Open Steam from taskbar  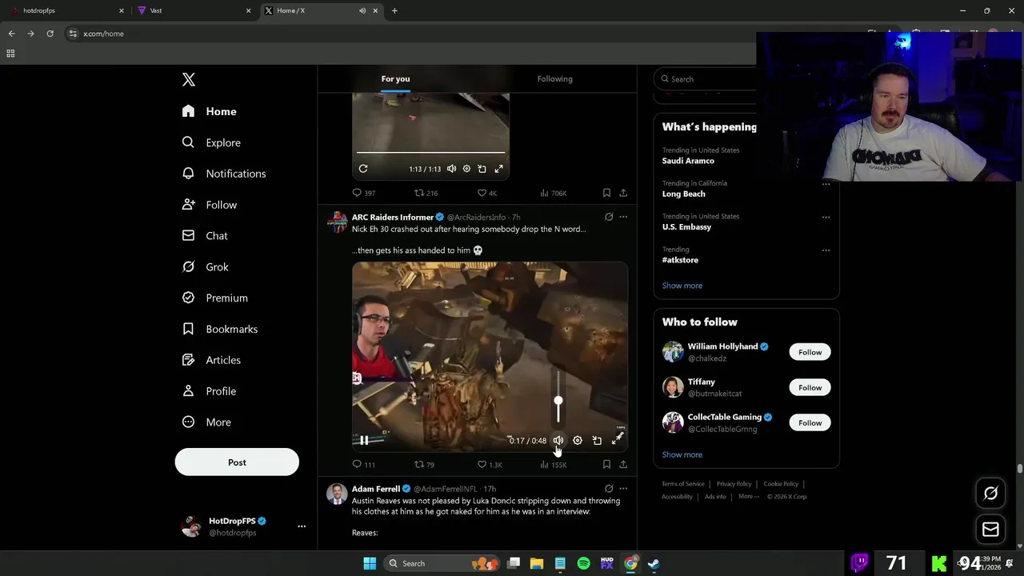coord(654,563)
